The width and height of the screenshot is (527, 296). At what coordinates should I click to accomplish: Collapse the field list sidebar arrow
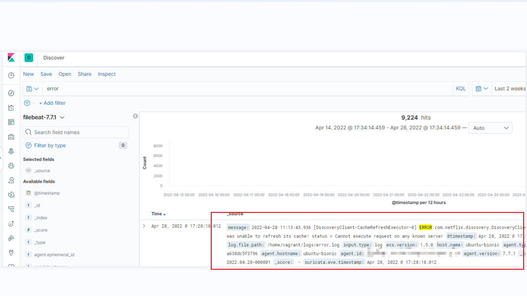point(135,116)
